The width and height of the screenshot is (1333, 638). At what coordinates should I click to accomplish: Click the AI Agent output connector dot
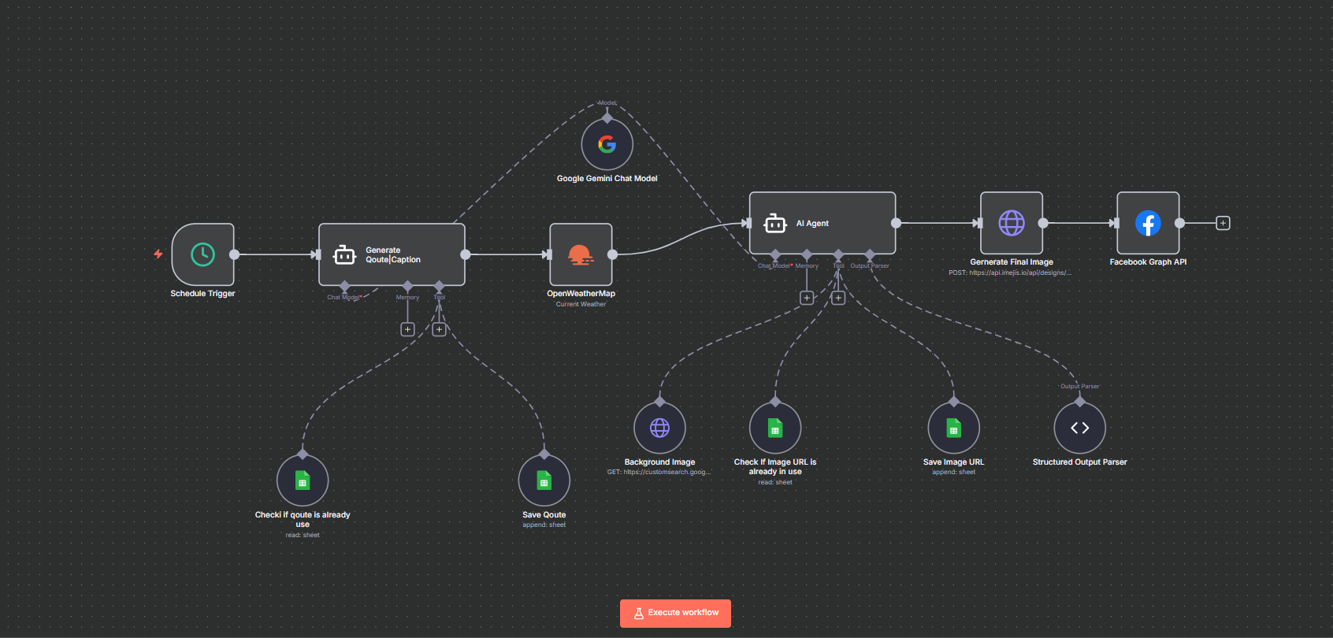pos(896,223)
